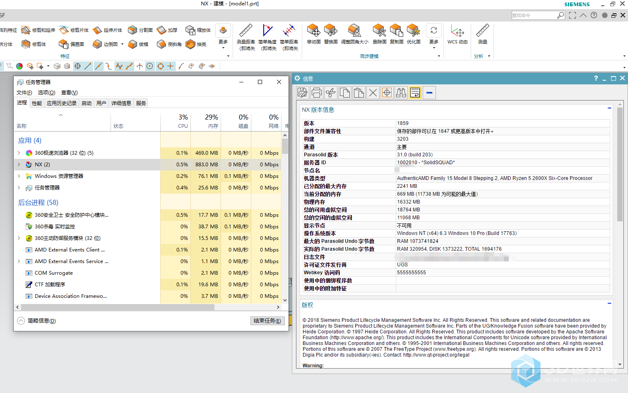Image resolution: width=628 pixels, height=393 pixels.
Task: Select the 边倒圆 edge blend tool
Action: point(106,44)
